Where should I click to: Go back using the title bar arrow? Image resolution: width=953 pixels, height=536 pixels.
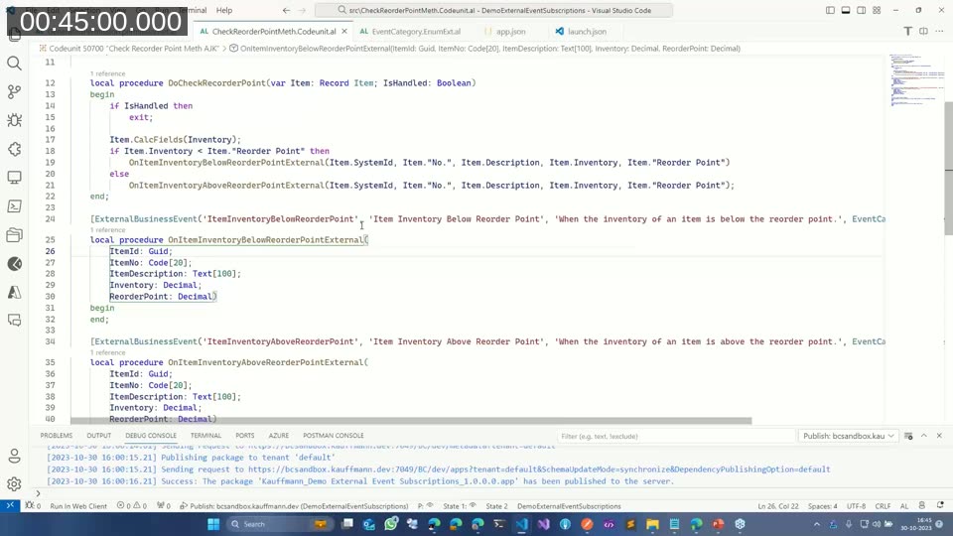[x=286, y=10]
